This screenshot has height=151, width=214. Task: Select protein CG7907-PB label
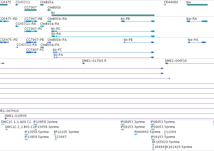tap(35, 40)
